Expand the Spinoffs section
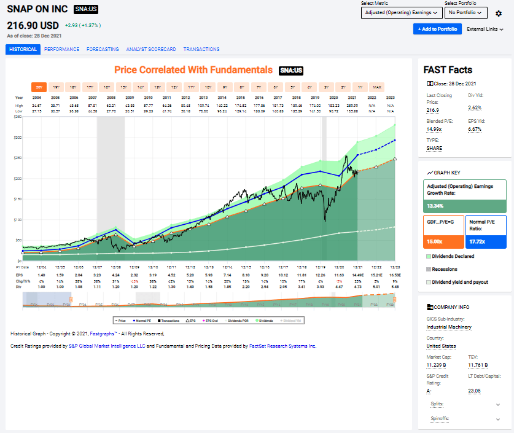The width and height of the screenshot is (514, 433). (x=465, y=419)
